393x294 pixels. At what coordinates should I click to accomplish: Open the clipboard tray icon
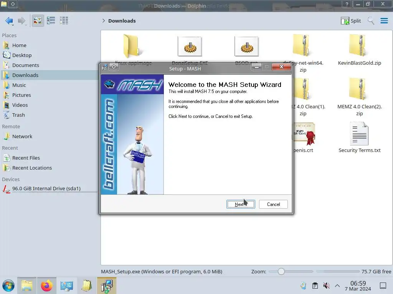[x=315, y=286]
